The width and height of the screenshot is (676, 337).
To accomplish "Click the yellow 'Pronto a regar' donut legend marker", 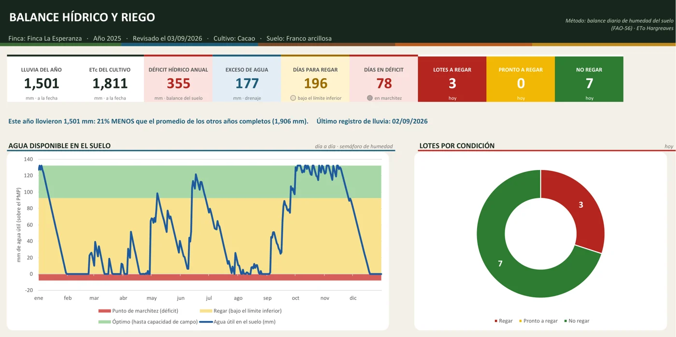I will pyautogui.click(x=521, y=321).
